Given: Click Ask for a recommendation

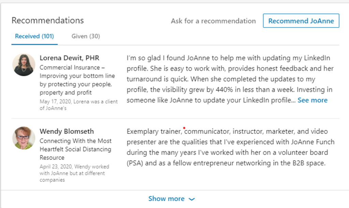Looking at the screenshot, I should coord(213,21).
